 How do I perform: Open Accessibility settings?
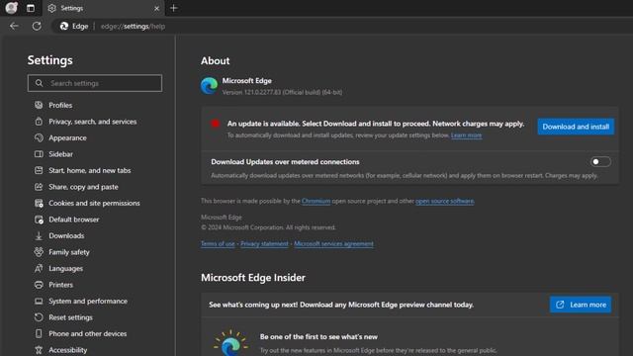pyautogui.click(x=68, y=350)
